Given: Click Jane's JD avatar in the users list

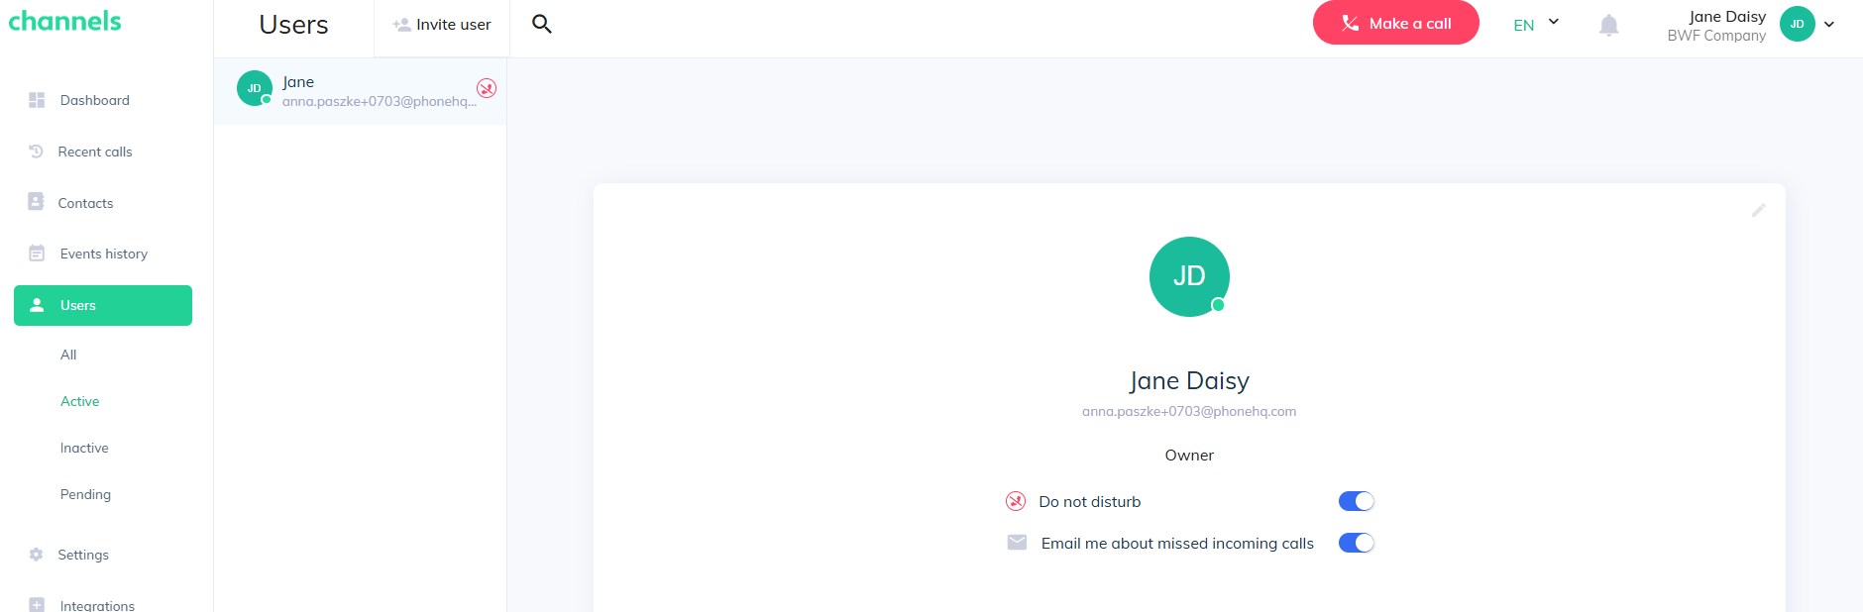Looking at the screenshot, I should point(255,88).
